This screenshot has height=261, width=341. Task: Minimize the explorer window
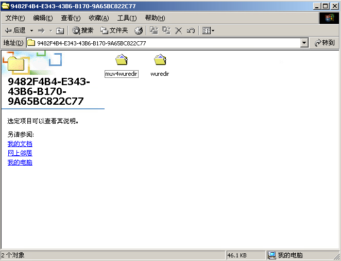coord(317,6)
